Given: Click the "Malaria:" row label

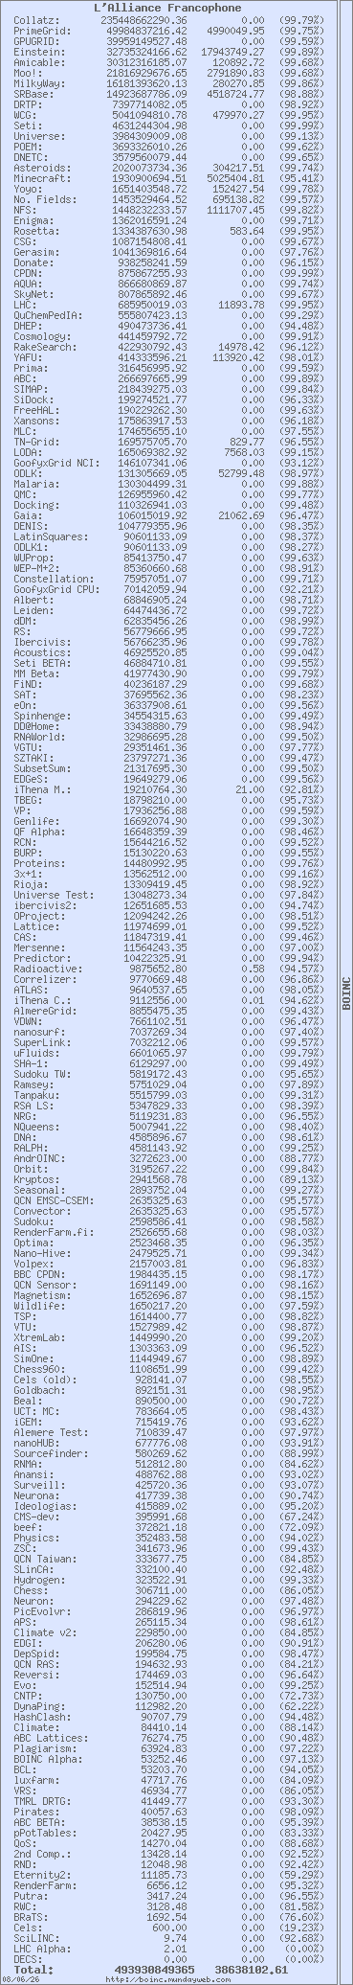Looking at the screenshot, I should point(37,483).
